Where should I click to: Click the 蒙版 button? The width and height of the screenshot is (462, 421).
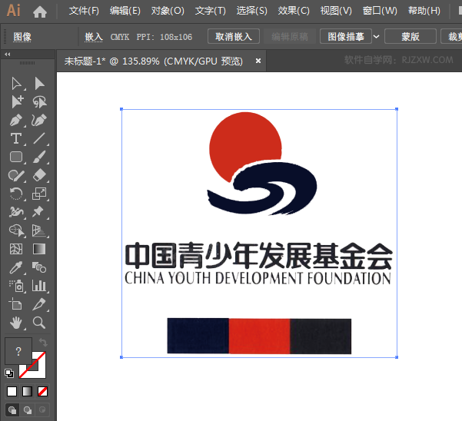410,36
